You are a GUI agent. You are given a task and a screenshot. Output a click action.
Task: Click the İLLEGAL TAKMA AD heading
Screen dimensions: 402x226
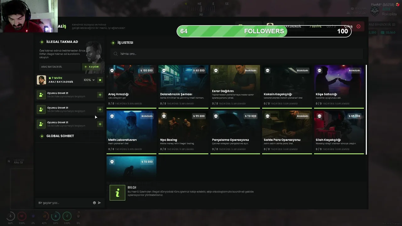click(62, 42)
